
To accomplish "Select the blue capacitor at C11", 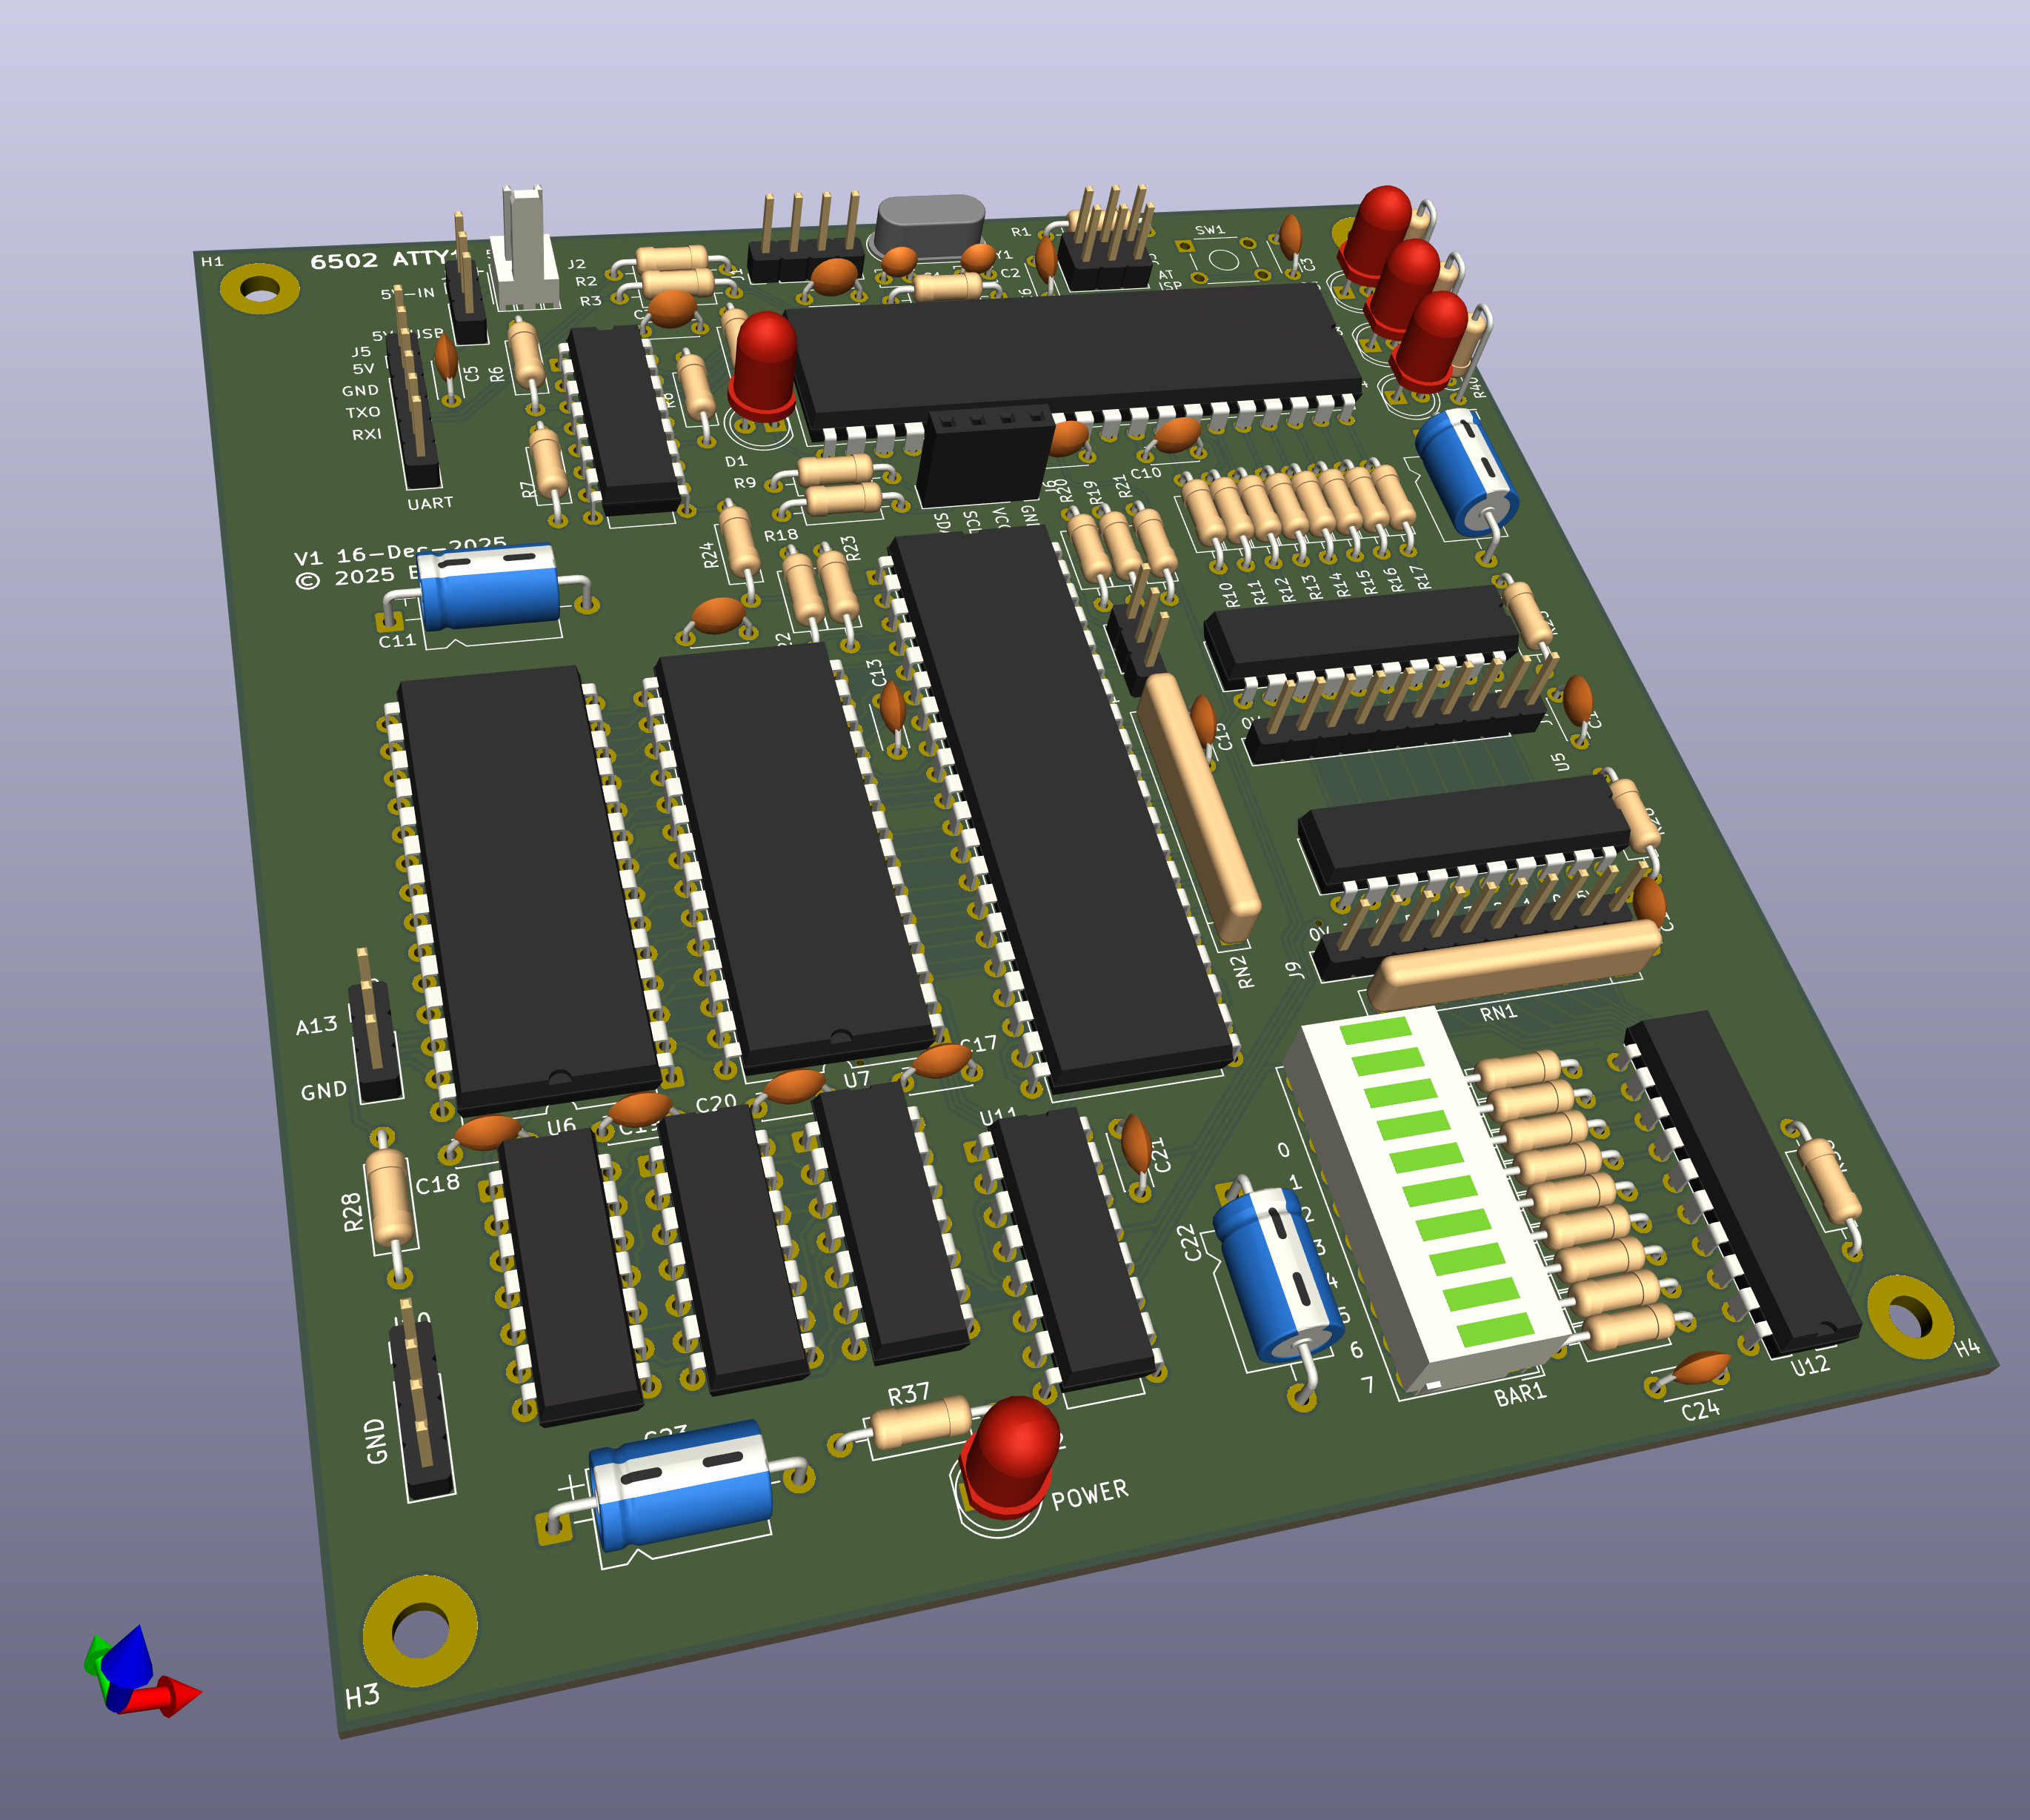I will (x=490, y=587).
